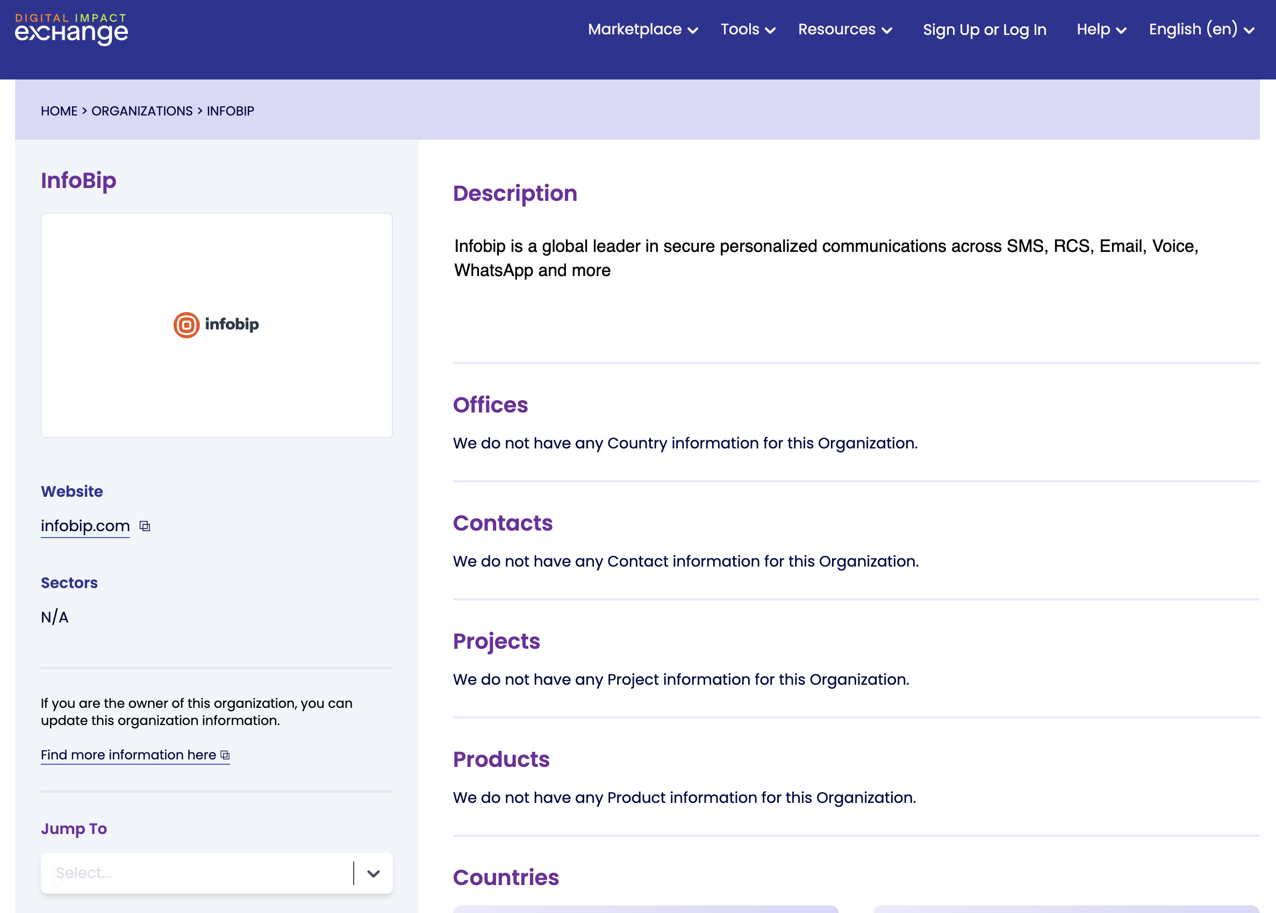Click the Infobip logo thumbnail
The height and width of the screenshot is (913, 1276).
point(217,325)
